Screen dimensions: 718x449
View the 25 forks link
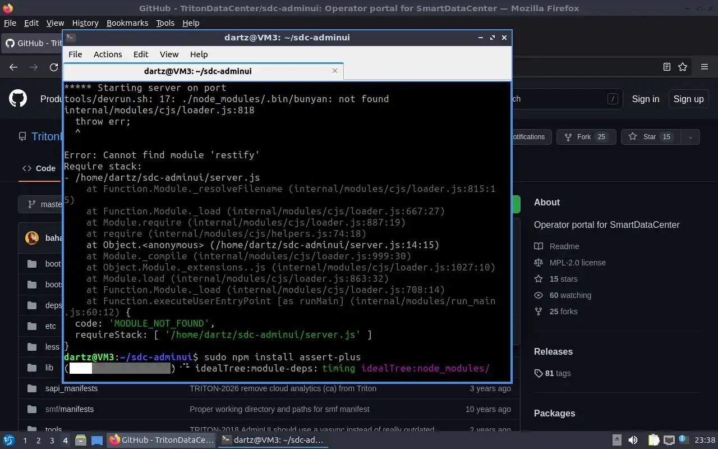click(563, 311)
